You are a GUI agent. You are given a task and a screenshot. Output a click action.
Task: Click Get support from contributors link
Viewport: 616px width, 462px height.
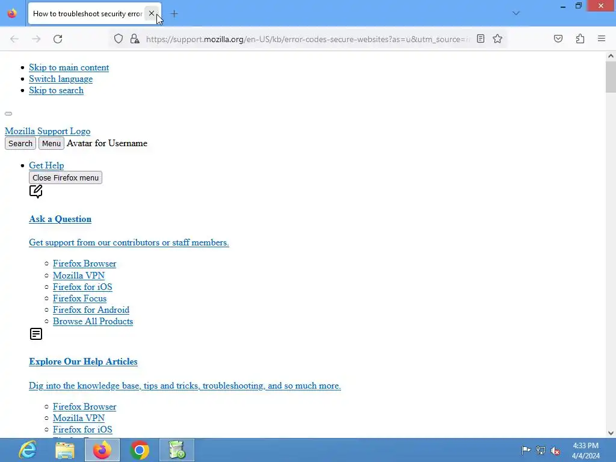tap(129, 242)
